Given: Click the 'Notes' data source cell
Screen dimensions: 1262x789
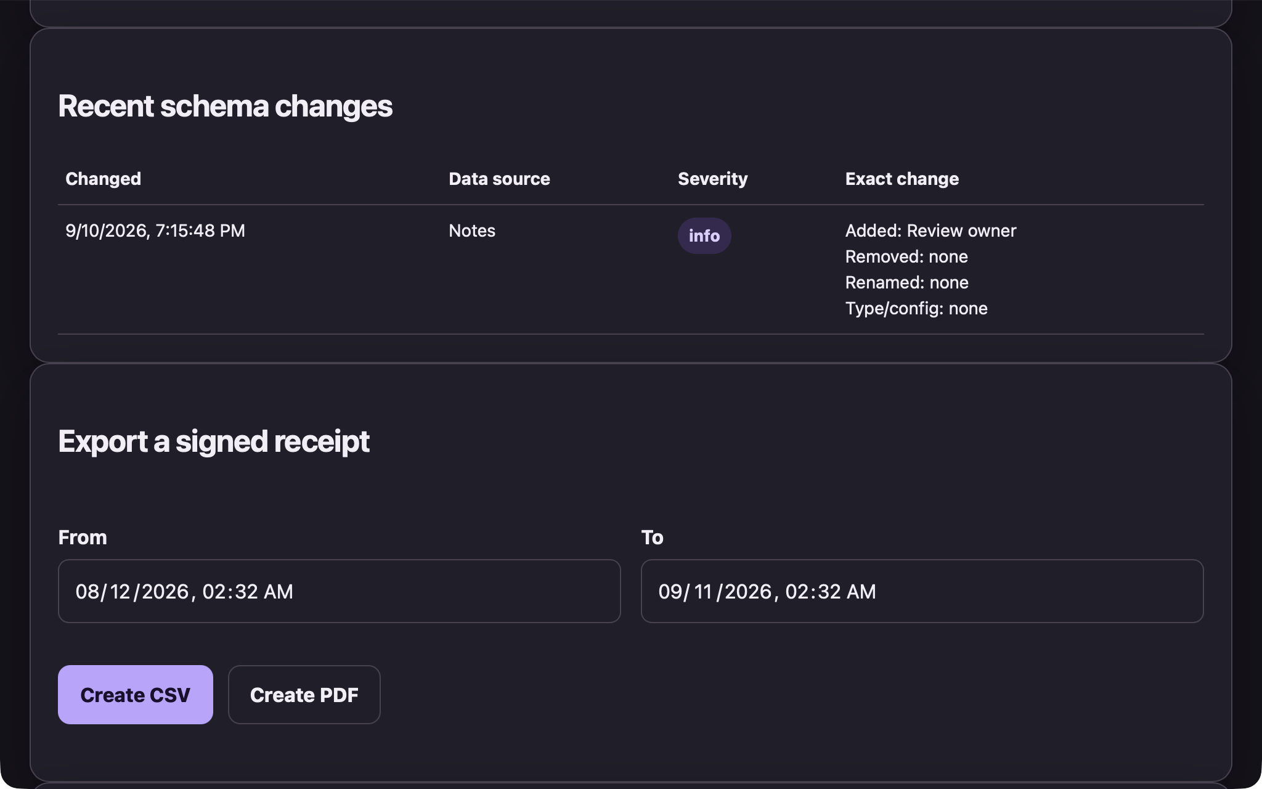Looking at the screenshot, I should tap(472, 231).
